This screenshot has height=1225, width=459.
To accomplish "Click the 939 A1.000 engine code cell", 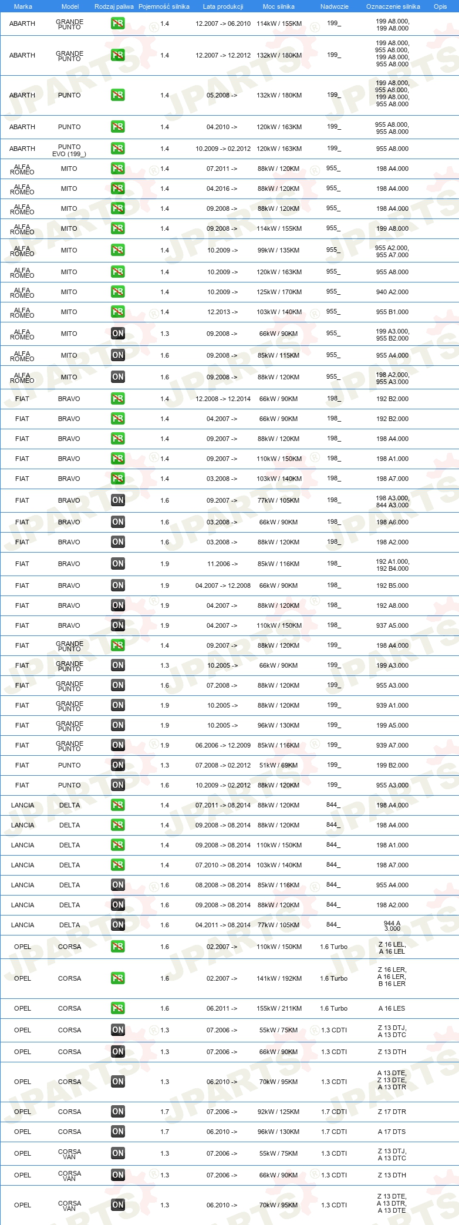I will tap(393, 705).
